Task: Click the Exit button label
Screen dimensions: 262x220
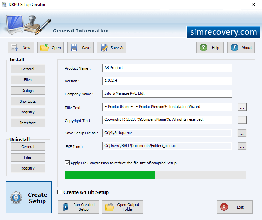Action: point(240,207)
